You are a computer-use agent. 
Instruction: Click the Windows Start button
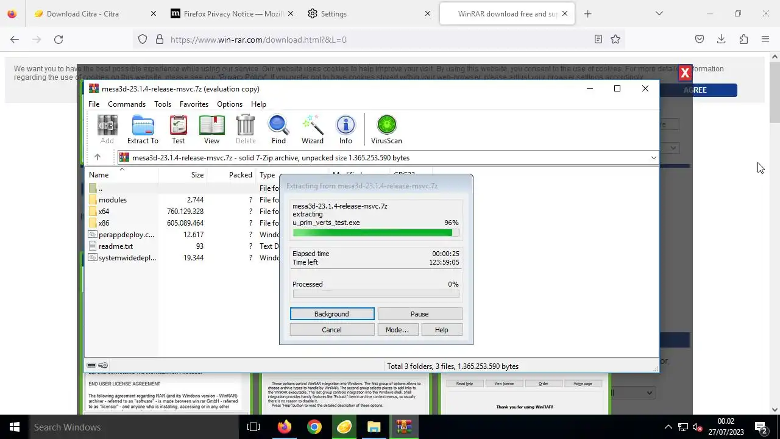[15, 427]
